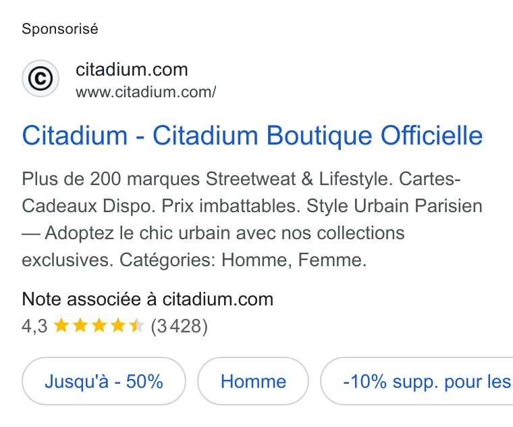Click the third gold rating star
Viewport: 513px width, 427px height.
[x=99, y=326]
